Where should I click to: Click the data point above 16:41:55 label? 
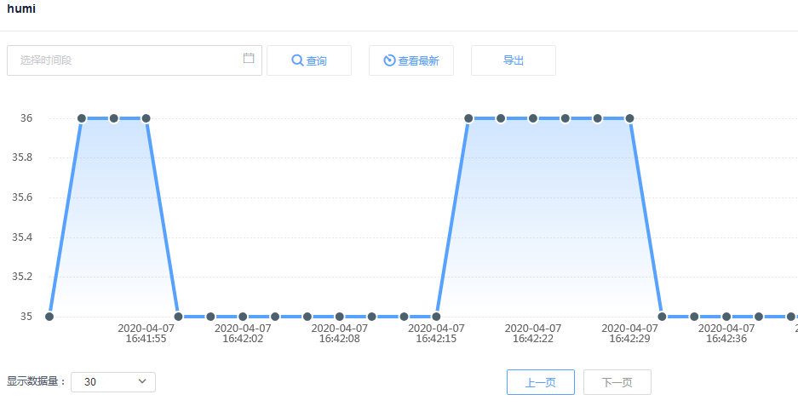(146, 118)
